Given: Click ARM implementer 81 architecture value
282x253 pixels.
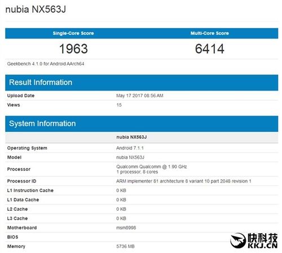Looking at the screenshot, I should 184,181.
